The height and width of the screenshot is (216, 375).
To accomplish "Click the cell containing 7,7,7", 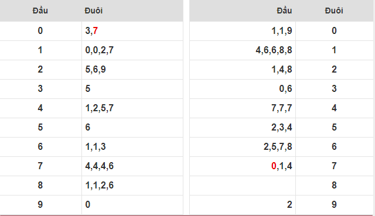I will pos(243,108).
